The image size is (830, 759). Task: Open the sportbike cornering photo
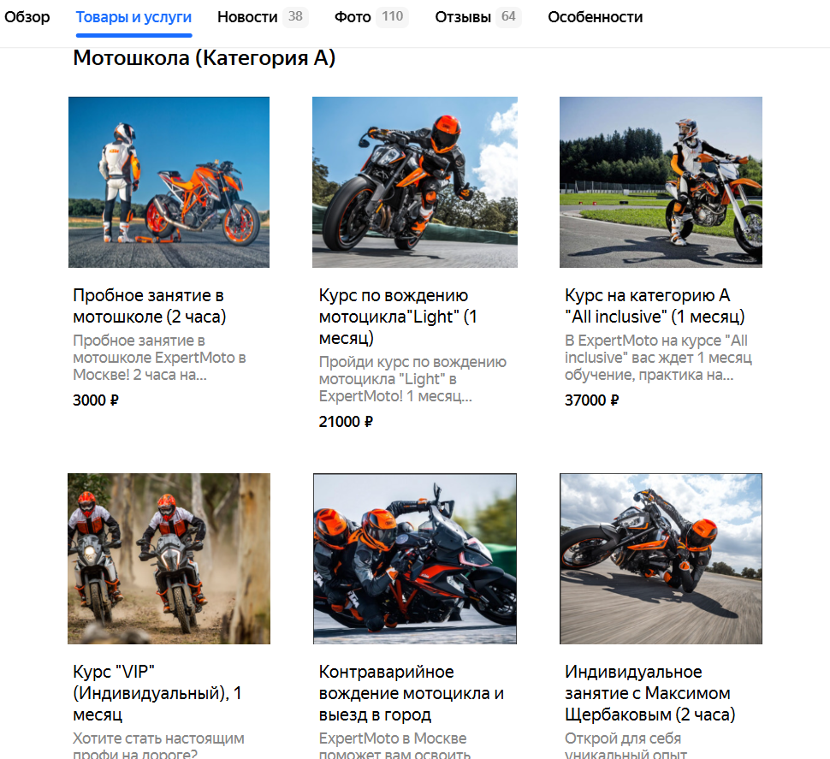click(x=414, y=559)
